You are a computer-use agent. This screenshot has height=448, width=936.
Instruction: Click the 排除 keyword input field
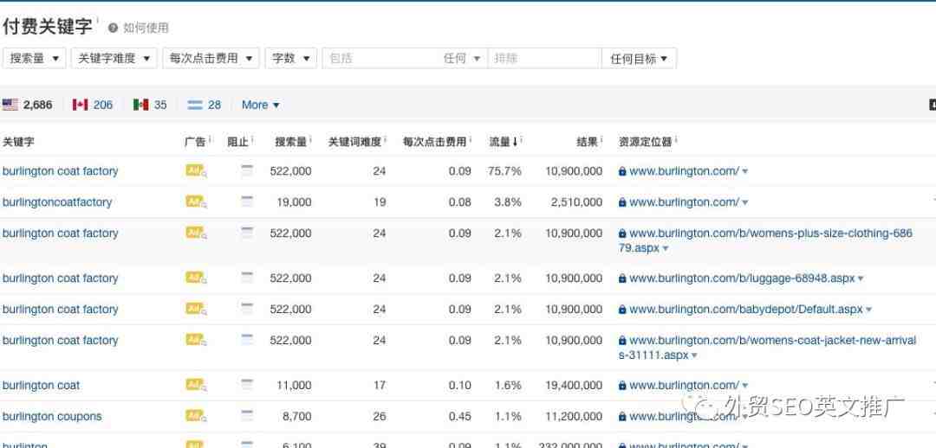544,59
